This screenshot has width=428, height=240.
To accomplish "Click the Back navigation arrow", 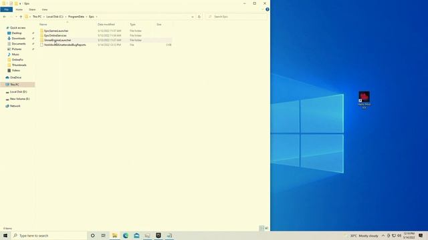I will [5, 17].
